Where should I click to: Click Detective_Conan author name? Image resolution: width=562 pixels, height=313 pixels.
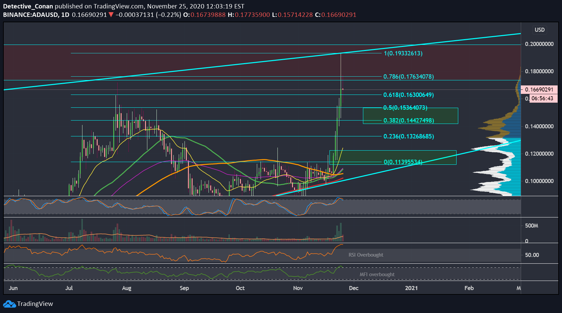coord(28,6)
